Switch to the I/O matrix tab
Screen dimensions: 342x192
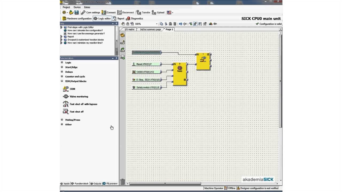click(129, 29)
